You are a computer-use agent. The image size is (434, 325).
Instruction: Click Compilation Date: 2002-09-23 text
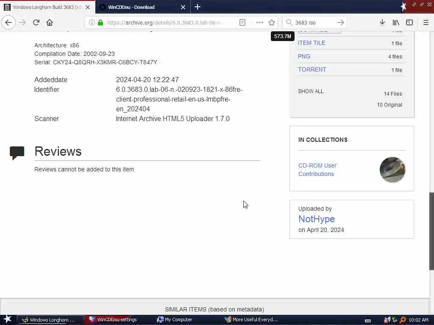[x=75, y=54]
